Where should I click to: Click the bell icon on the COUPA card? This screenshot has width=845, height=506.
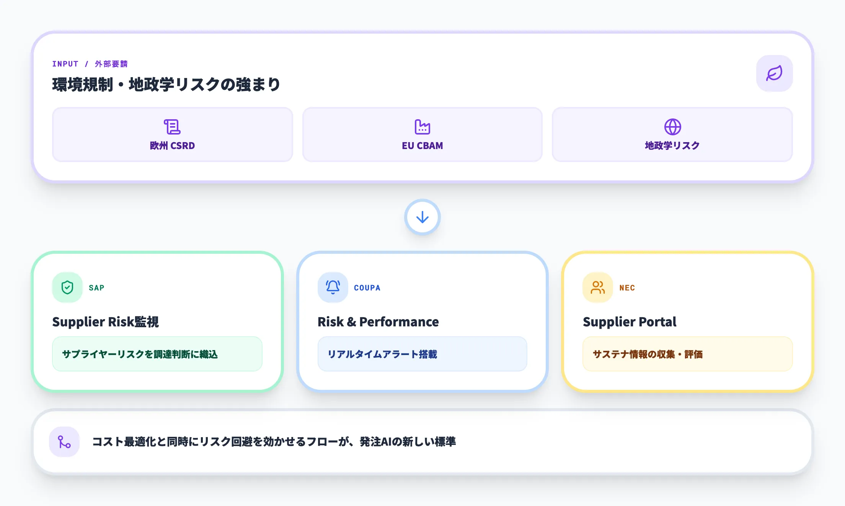pos(332,287)
